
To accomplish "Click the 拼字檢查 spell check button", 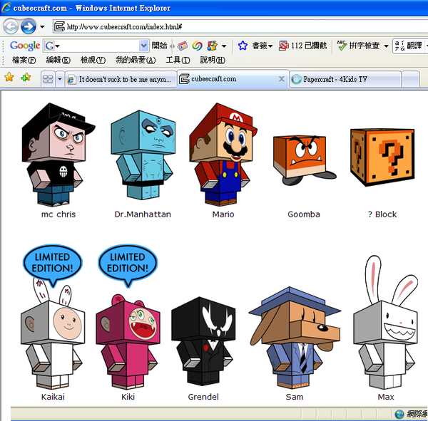I will pyautogui.click(x=359, y=46).
